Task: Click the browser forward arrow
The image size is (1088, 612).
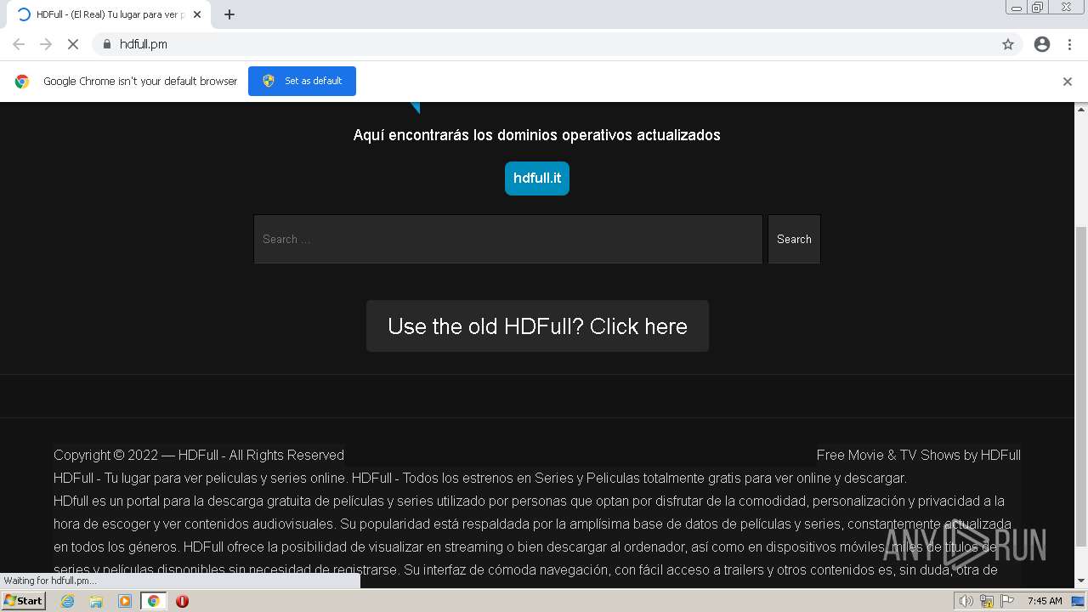Action: (46, 44)
